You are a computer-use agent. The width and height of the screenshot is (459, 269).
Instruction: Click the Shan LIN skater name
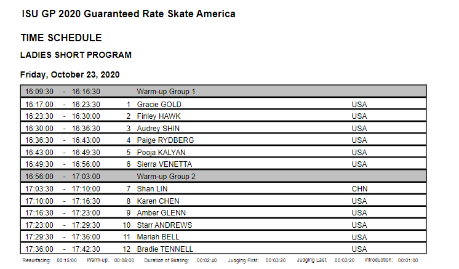coord(152,188)
